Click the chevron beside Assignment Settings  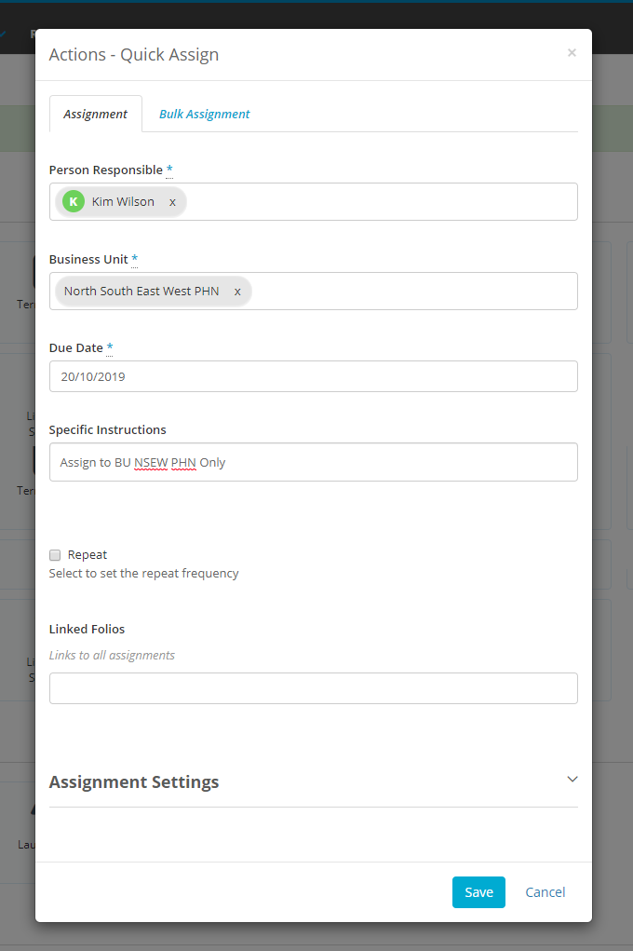(572, 779)
